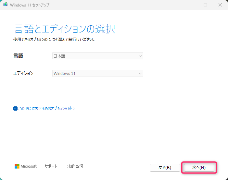Open the 言語 dropdown showing 日本語
The image size is (228, 180).
(98, 56)
